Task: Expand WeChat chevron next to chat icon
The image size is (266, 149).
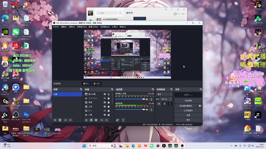Action: (179, 14)
